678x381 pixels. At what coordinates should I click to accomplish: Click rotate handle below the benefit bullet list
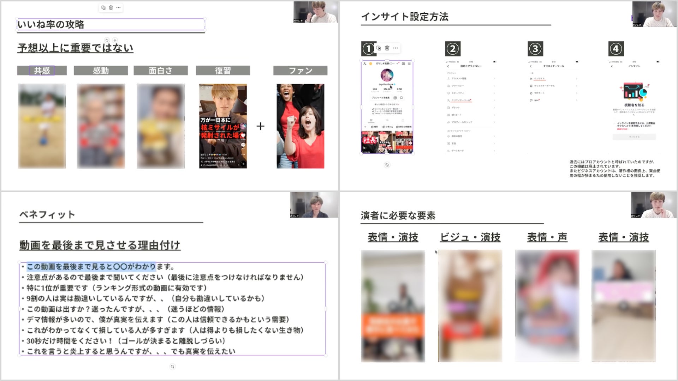tap(172, 367)
